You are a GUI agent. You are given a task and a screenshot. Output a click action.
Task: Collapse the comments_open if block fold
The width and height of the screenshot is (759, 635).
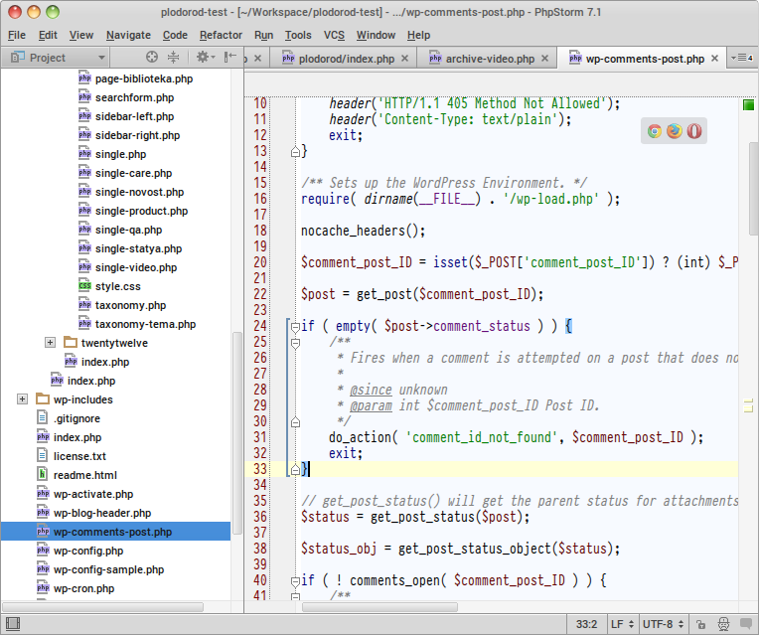[294, 580]
